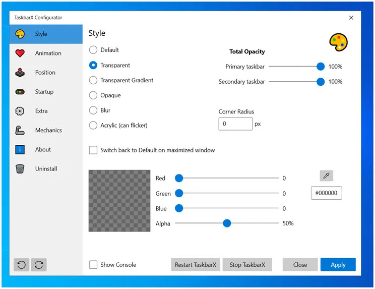Image resolution: width=375 pixels, height=289 pixels.
Task: Switch to the Animation section
Action: tap(46, 53)
